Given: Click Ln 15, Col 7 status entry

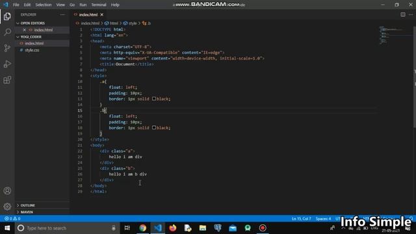Looking at the screenshot, I should (301, 218).
